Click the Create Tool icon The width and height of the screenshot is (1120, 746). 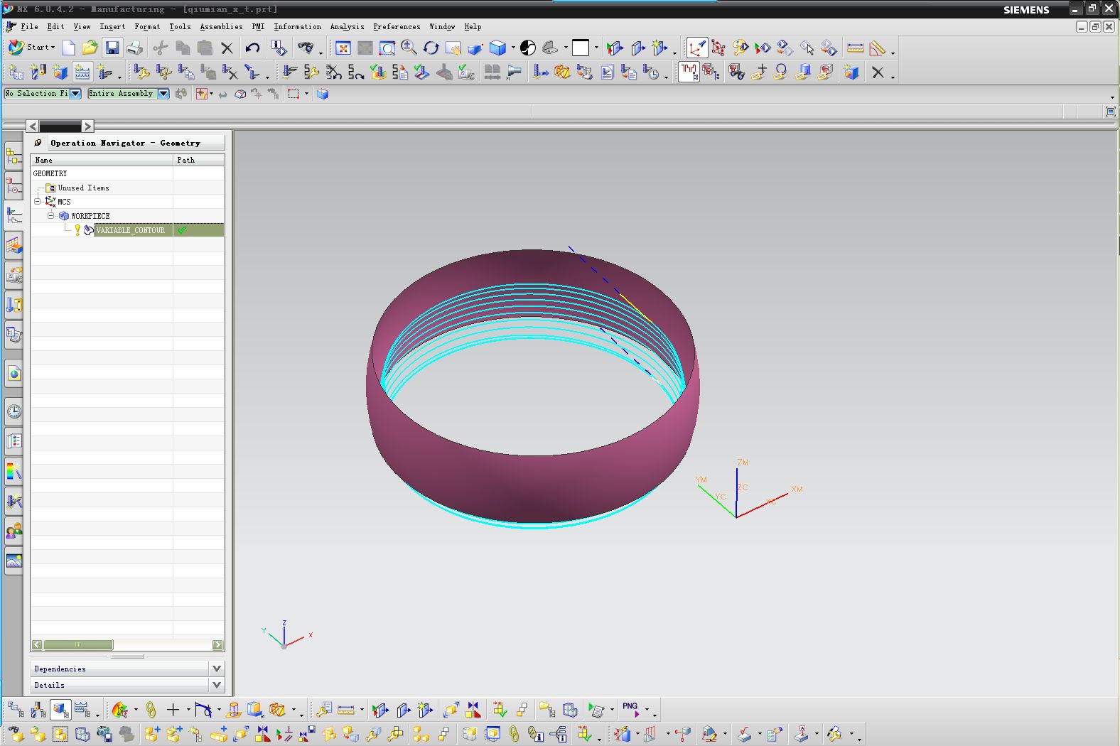[38, 72]
